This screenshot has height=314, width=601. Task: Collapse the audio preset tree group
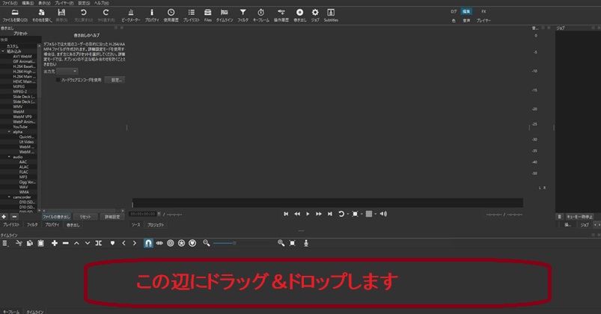pyautogui.click(x=10, y=157)
